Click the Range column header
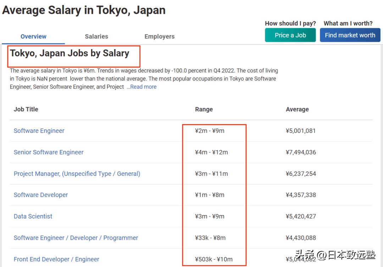 (204, 109)
